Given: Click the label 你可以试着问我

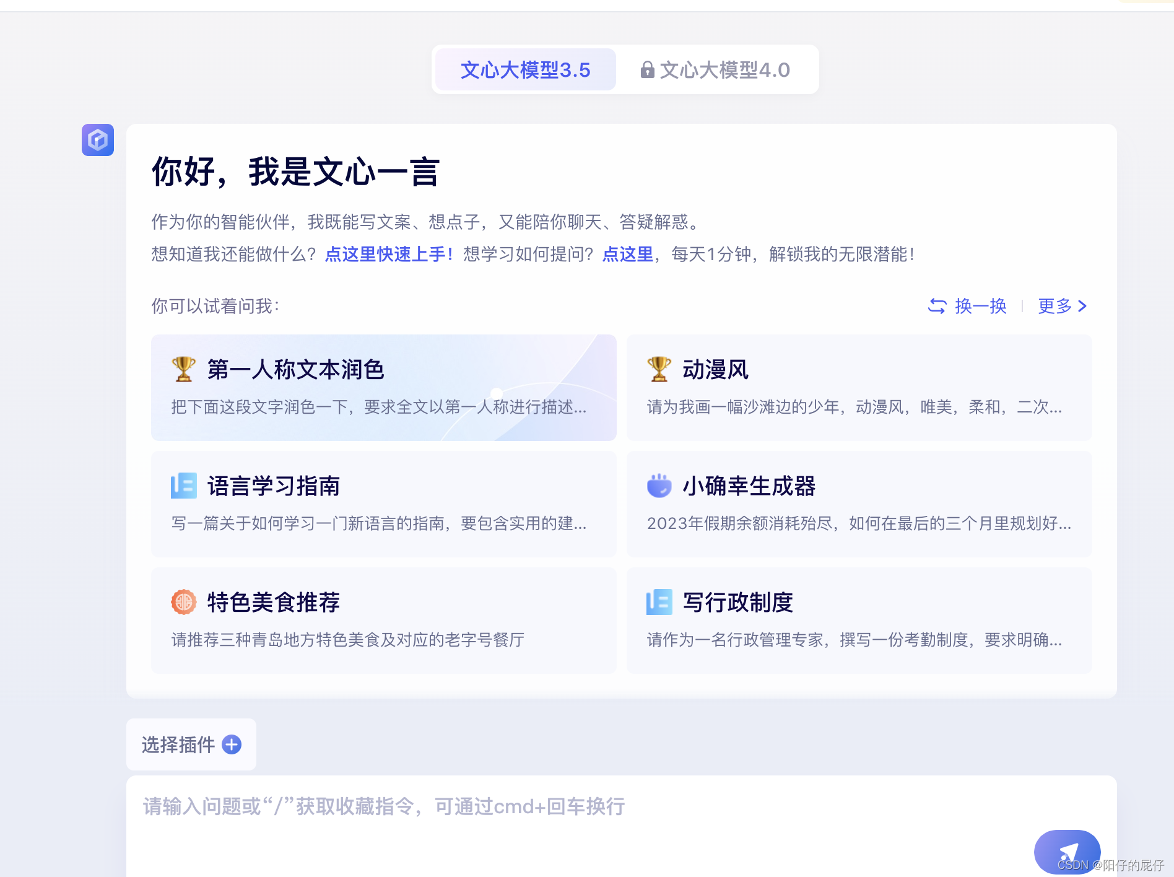Looking at the screenshot, I should coord(215,306).
